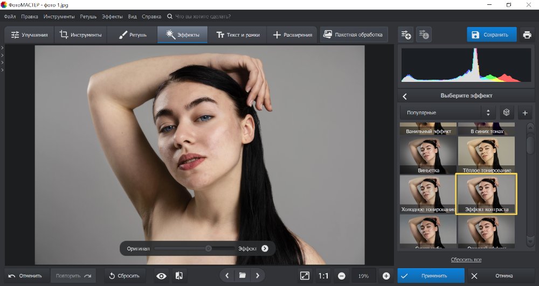The height and width of the screenshot is (286, 539).
Task: Select the Виньетка effect thumbnail
Action: (428, 155)
